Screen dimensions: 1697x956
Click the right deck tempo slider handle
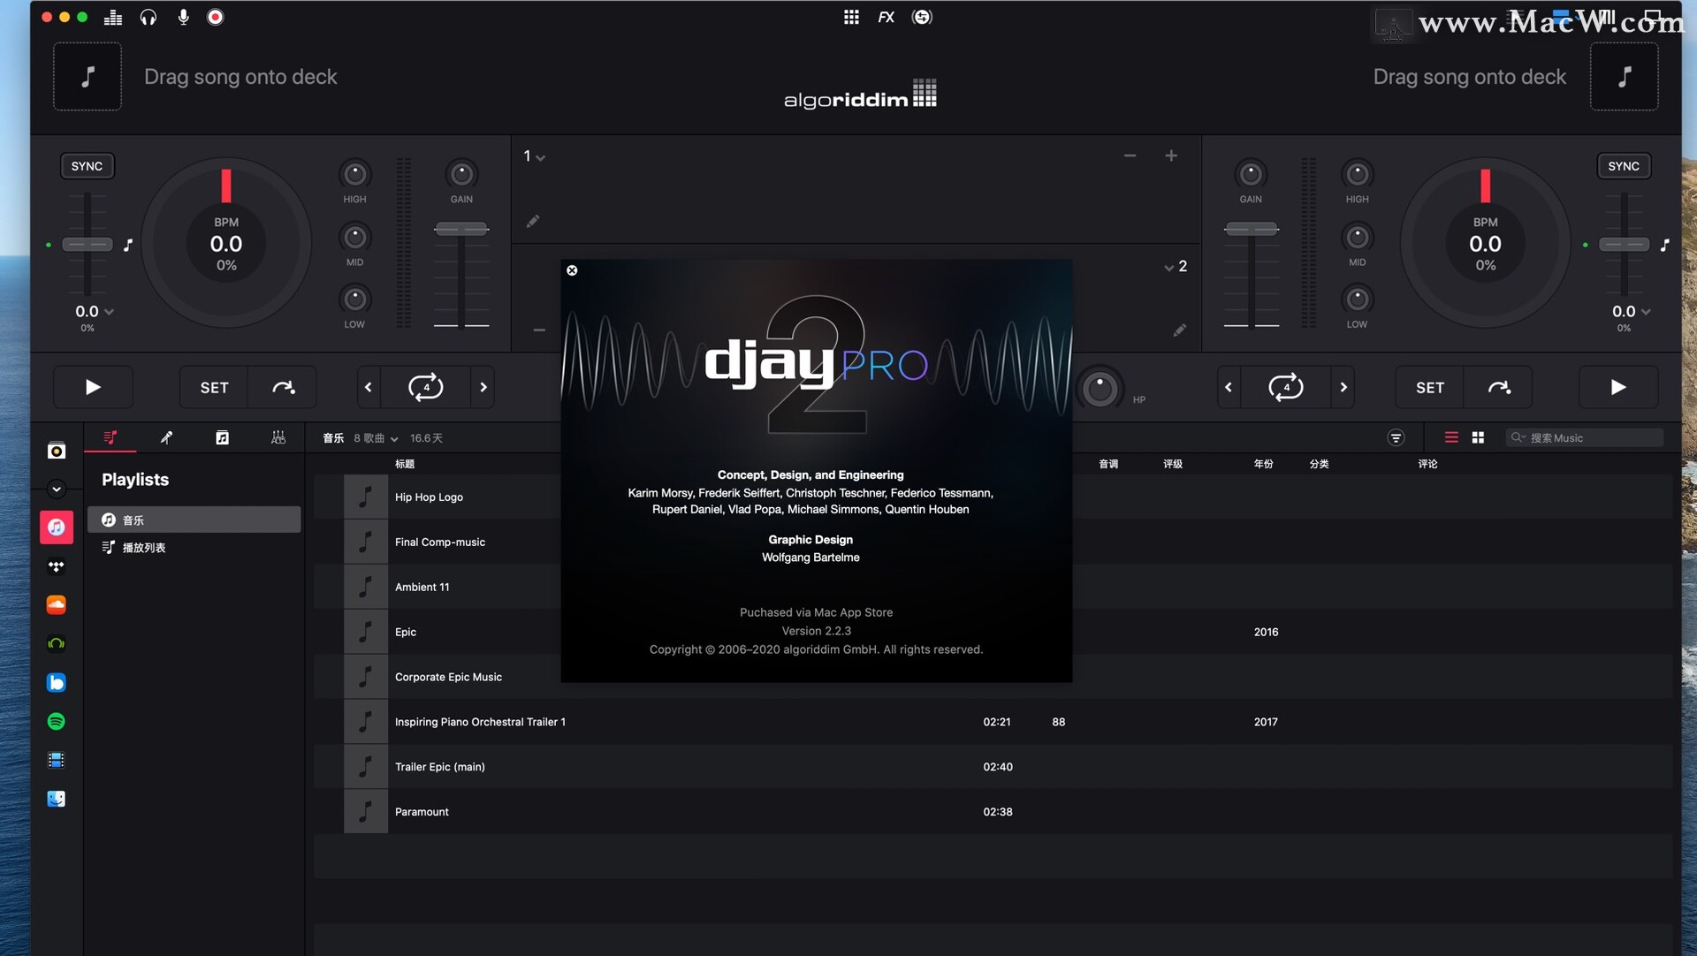1624,245
